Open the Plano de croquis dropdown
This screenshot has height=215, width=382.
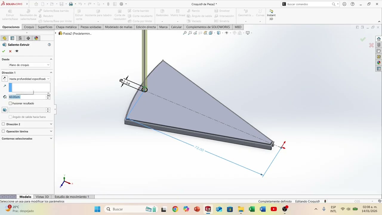tap(29, 65)
